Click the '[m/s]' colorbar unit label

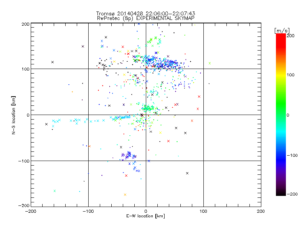click(282, 31)
